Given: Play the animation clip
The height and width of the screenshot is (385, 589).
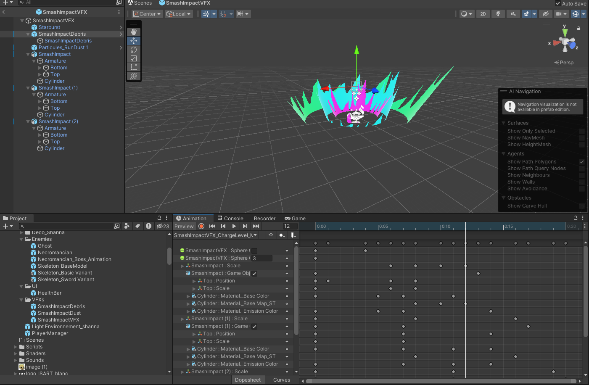Looking at the screenshot, I should (234, 226).
